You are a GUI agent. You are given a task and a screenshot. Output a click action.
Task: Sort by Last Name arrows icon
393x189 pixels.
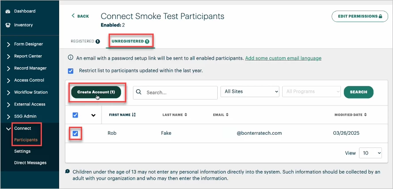coord(186,115)
